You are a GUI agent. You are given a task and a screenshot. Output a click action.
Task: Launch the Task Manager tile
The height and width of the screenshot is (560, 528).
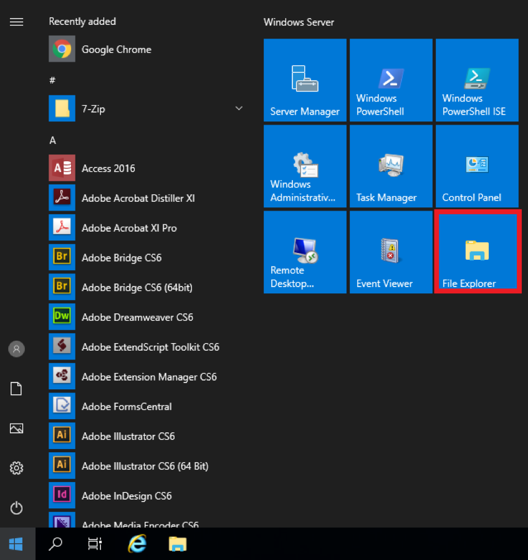point(391,166)
